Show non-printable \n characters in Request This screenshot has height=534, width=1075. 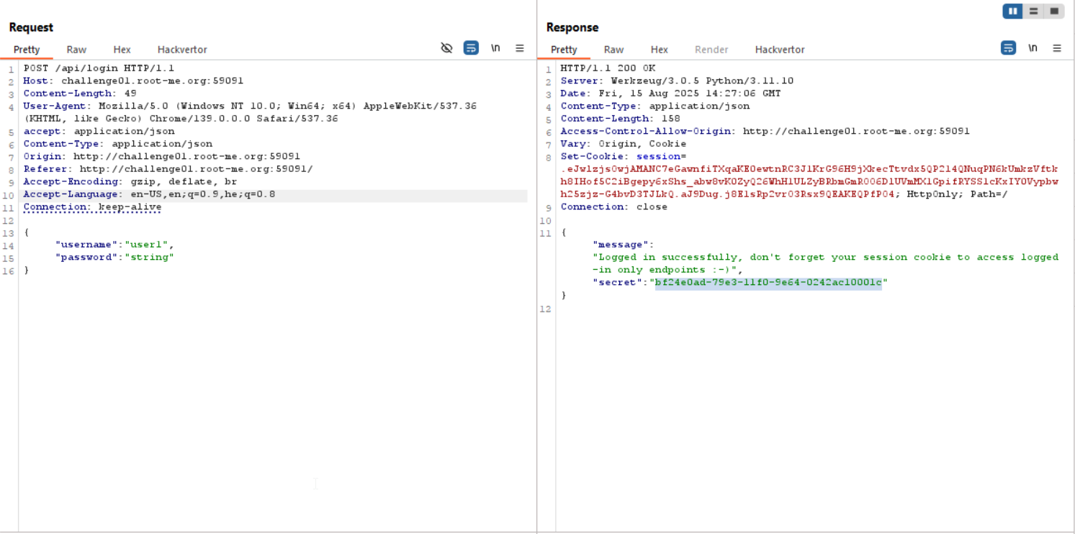coord(495,48)
